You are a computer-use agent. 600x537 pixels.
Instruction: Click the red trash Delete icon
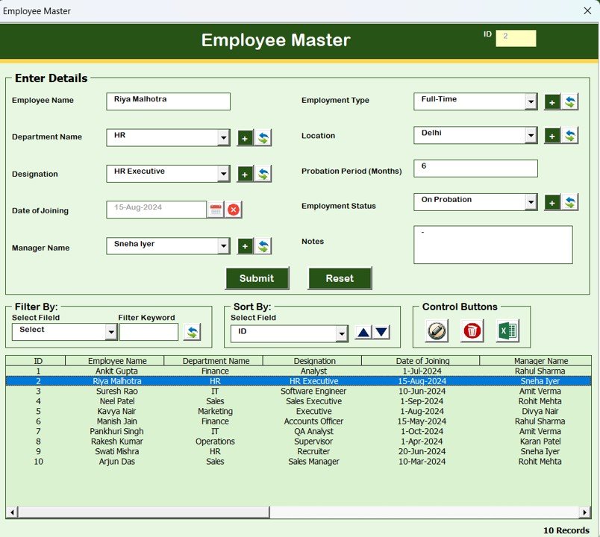coord(472,332)
